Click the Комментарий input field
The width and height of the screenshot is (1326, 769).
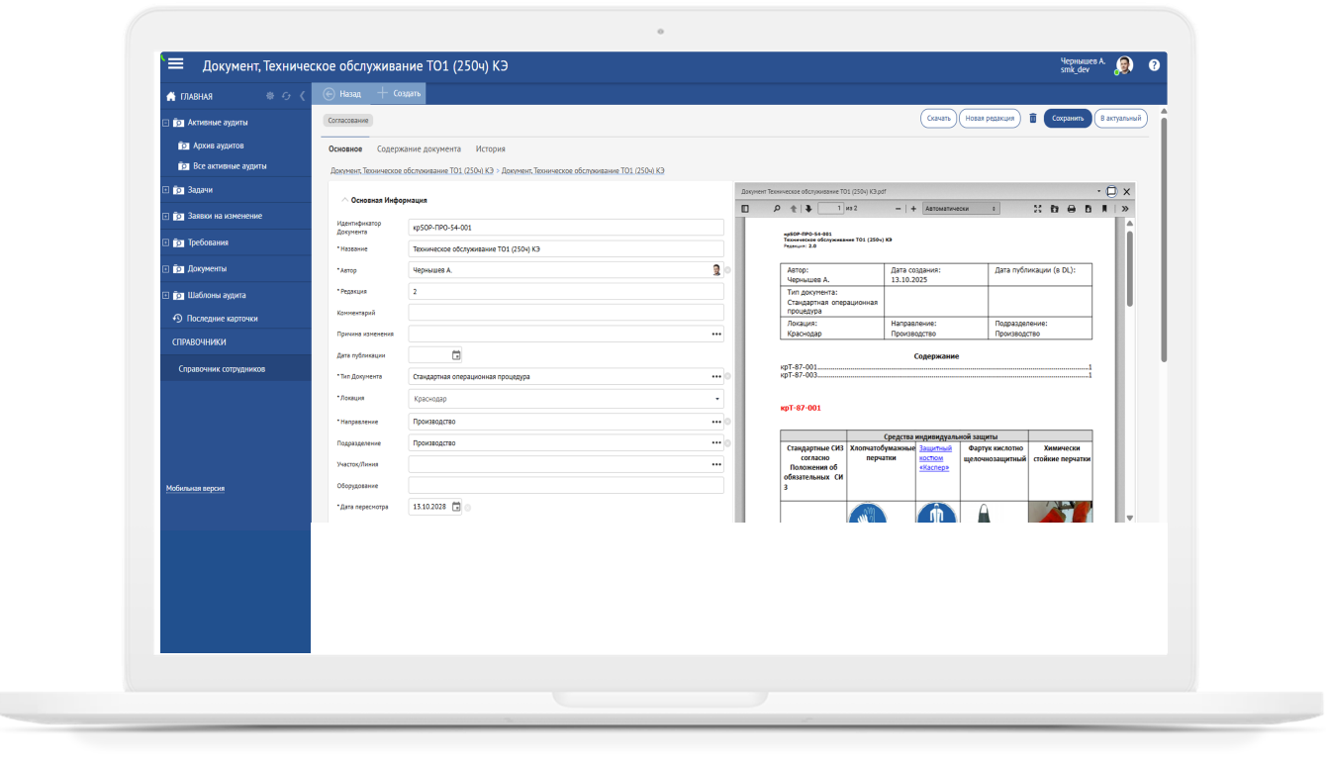[565, 313]
